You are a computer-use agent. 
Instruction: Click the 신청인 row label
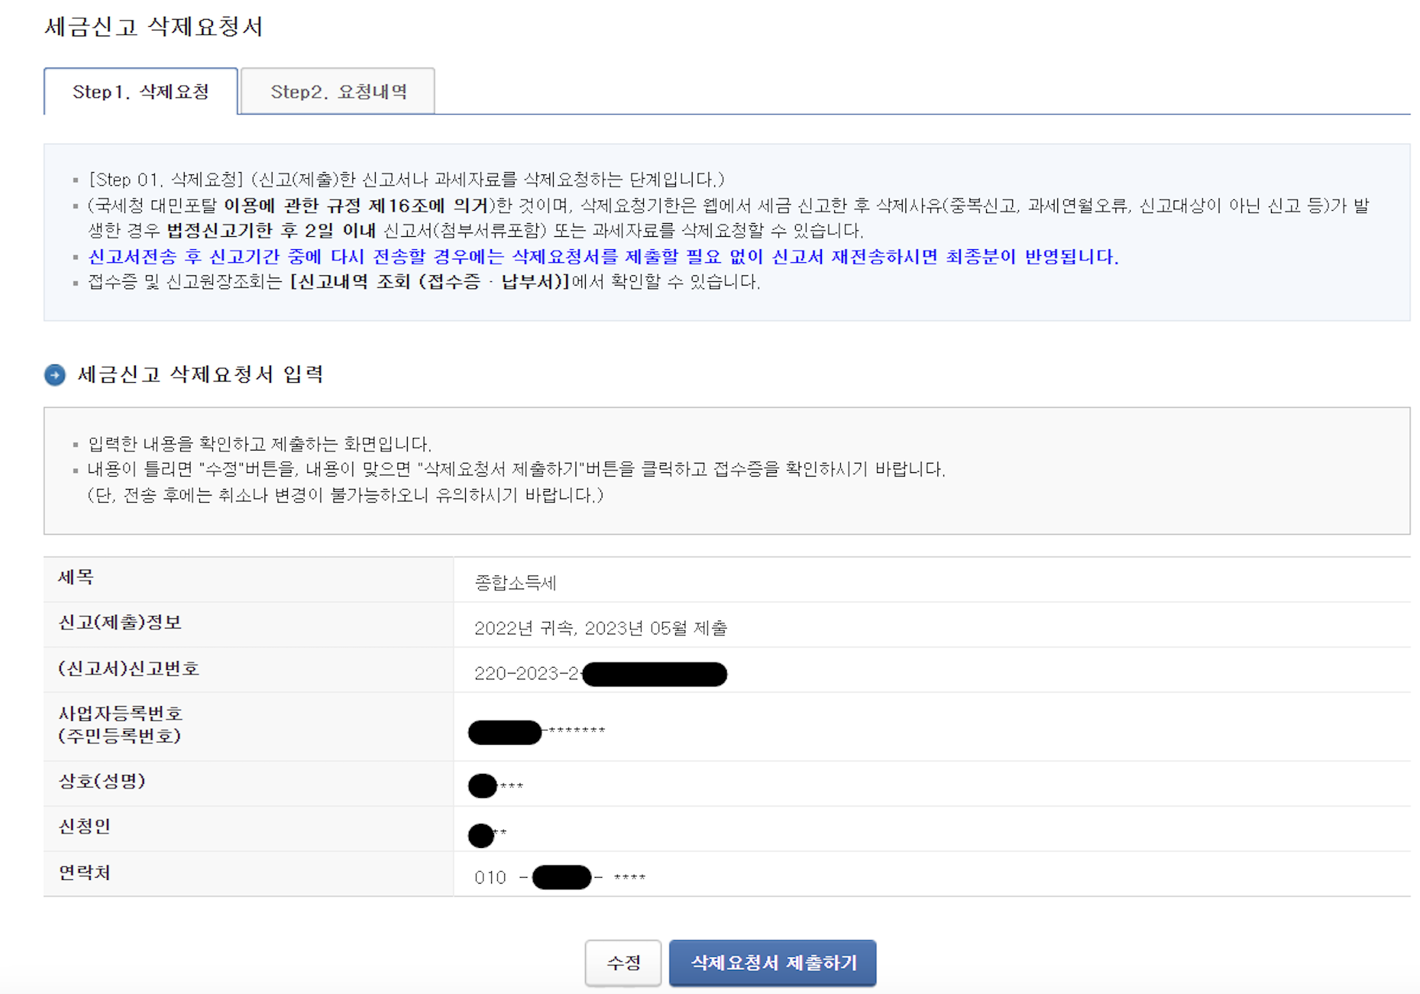(84, 826)
